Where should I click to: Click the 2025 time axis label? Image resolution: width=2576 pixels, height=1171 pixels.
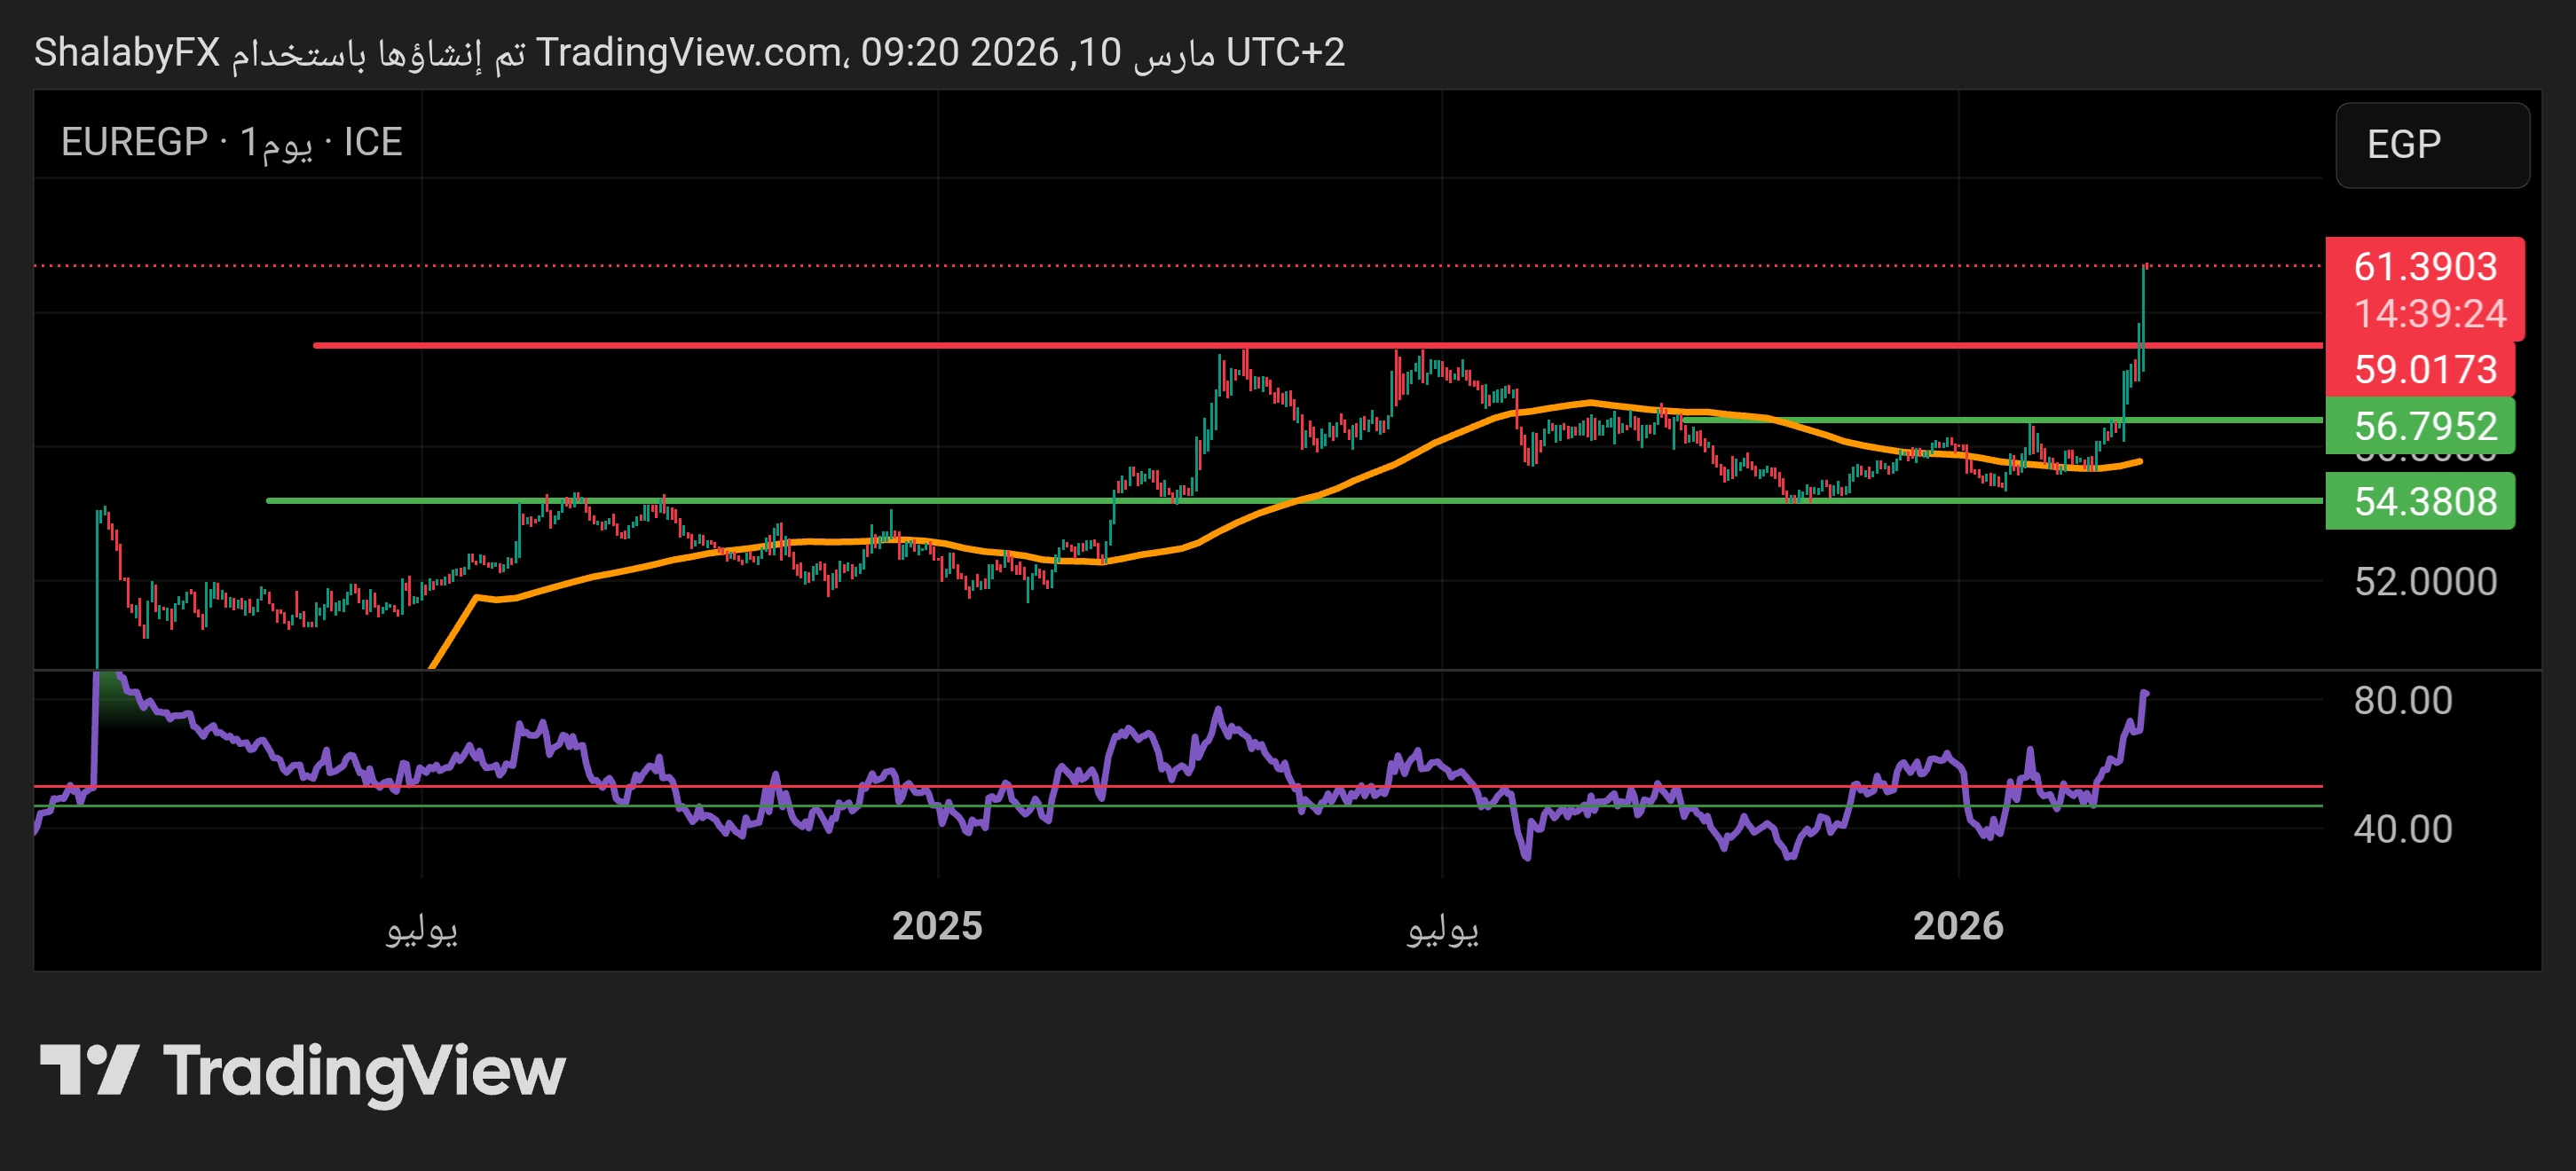[937, 926]
